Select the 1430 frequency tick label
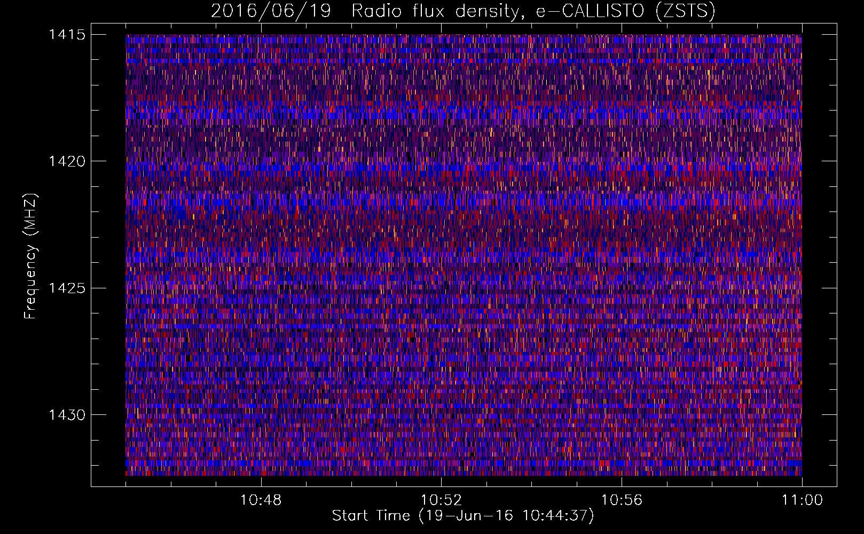Image resolution: width=864 pixels, height=534 pixels. tap(67, 415)
